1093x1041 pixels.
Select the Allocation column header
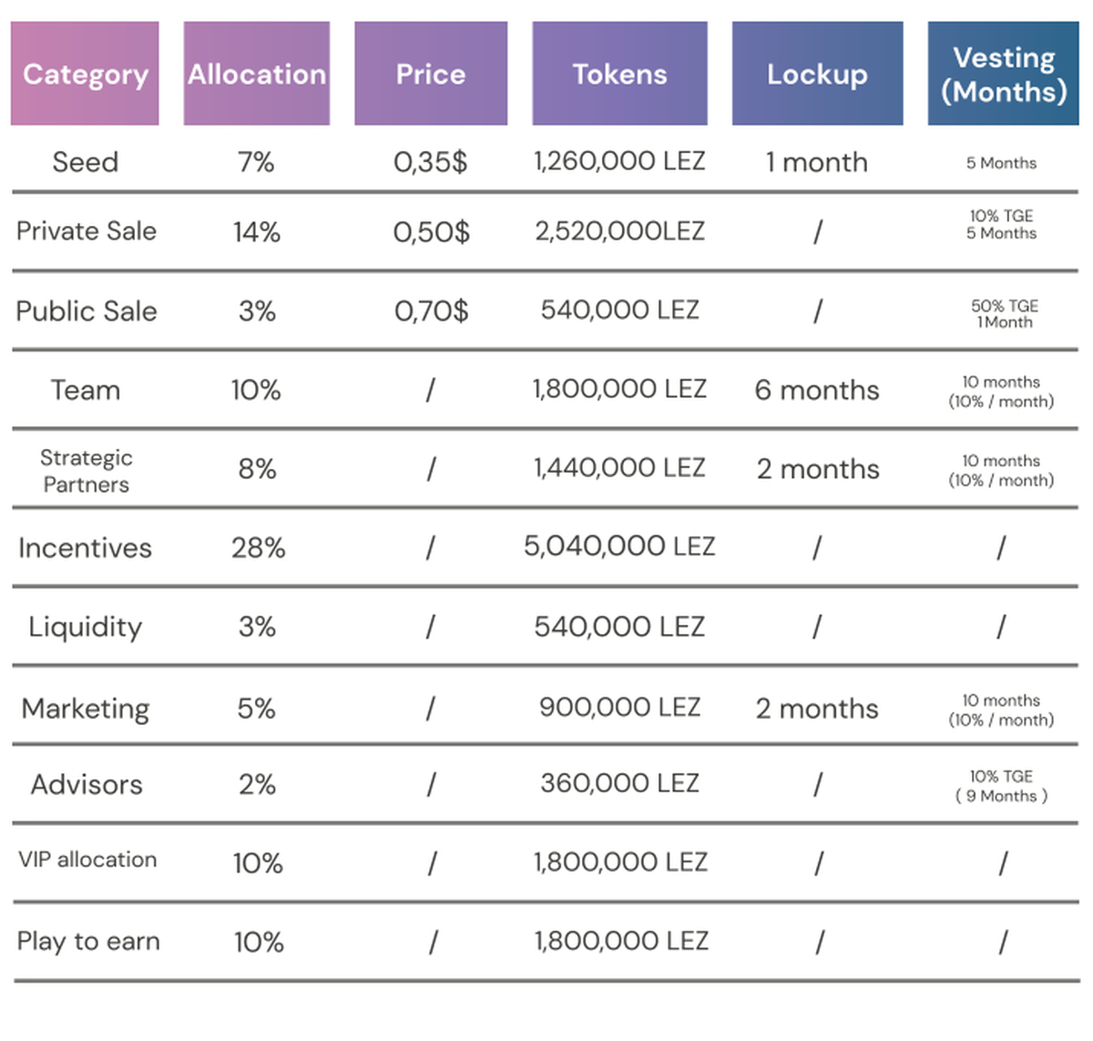[x=257, y=74]
